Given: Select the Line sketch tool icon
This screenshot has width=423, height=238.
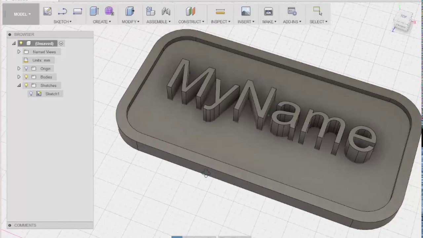Looking at the screenshot, I should pos(62,12).
